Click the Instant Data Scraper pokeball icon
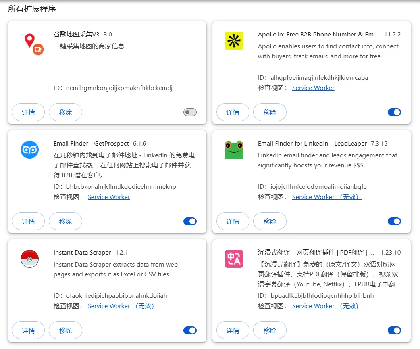 point(29,259)
